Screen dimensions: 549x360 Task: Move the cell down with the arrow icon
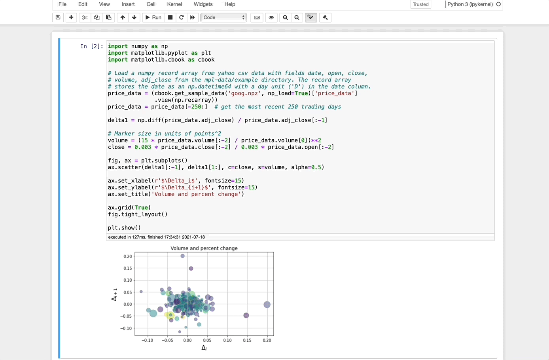coord(134,17)
